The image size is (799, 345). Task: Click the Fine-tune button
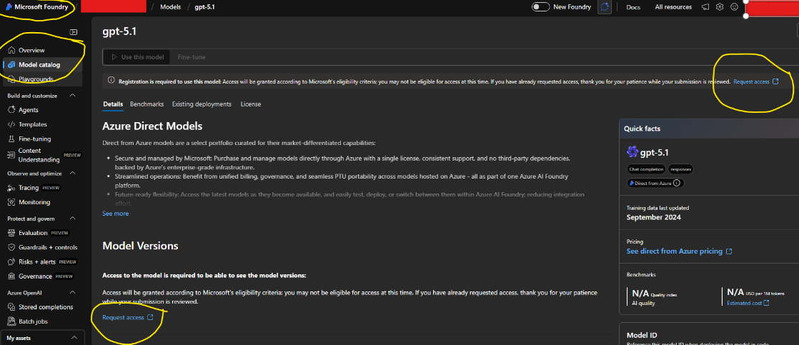[x=192, y=57]
